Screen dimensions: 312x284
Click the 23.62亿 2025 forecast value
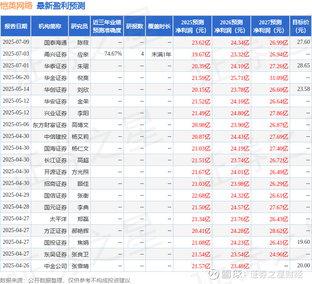201,43
